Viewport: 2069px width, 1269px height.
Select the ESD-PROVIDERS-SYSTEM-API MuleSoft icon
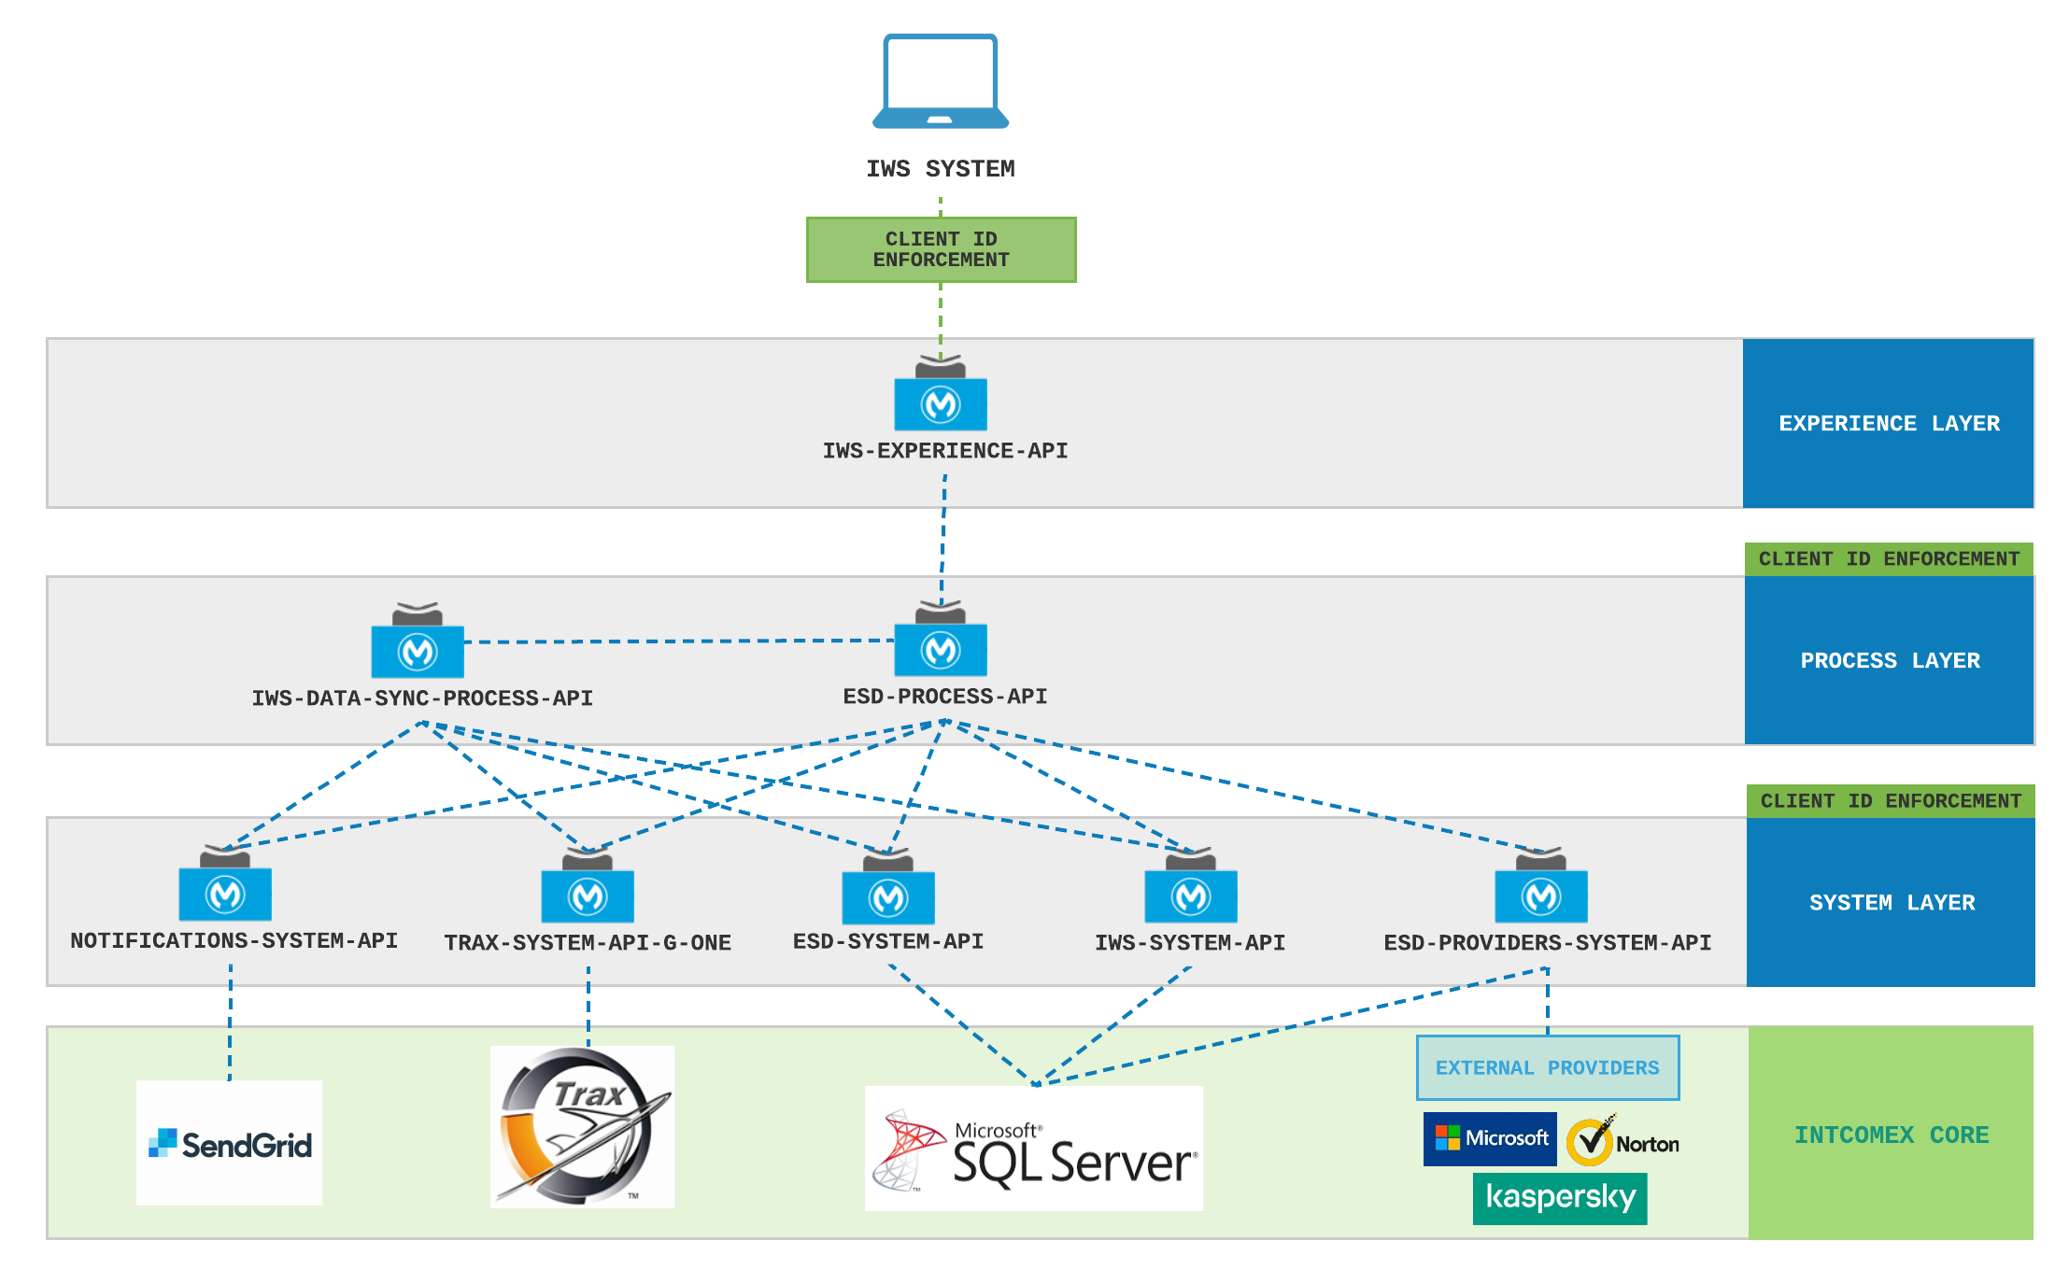tap(1541, 885)
